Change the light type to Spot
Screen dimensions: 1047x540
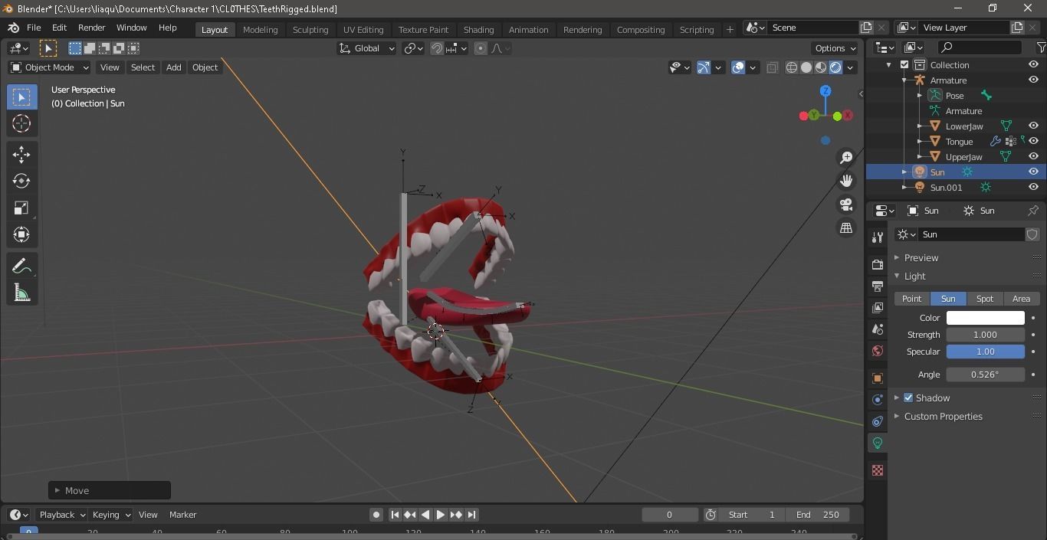pos(985,299)
